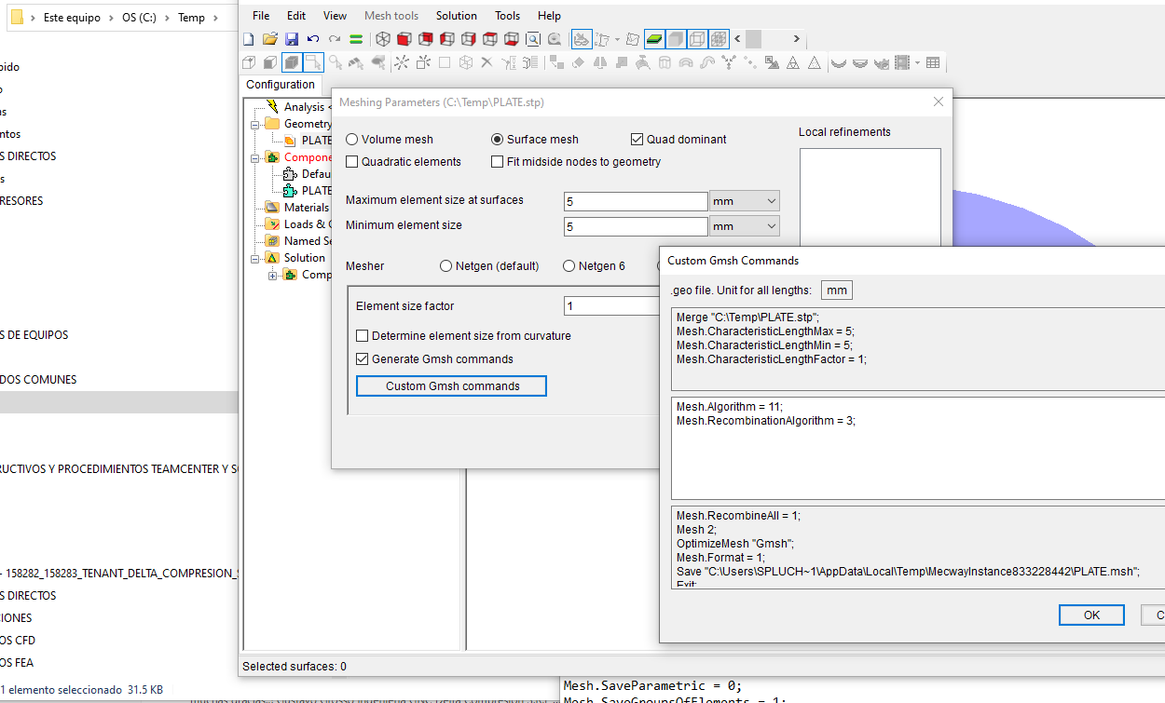This screenshot has width=1165, height=703.
Task: Click the mm unit button for lengths
Action: (x=837, y=290)
